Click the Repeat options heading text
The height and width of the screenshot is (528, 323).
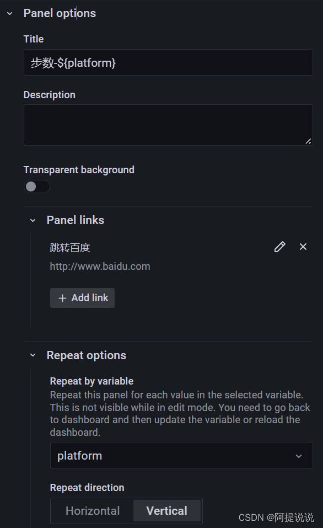click(x=87, y=355)
